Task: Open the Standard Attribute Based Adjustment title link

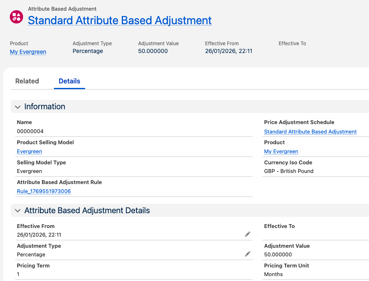Action: click(120, 20)
